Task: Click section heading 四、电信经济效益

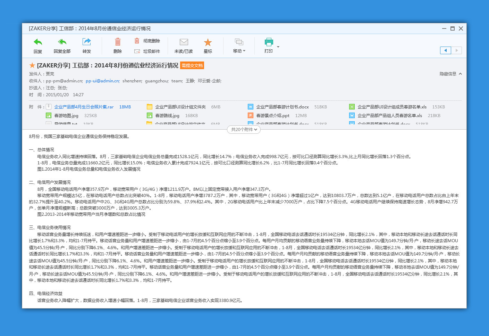Action: coord(46,294)
